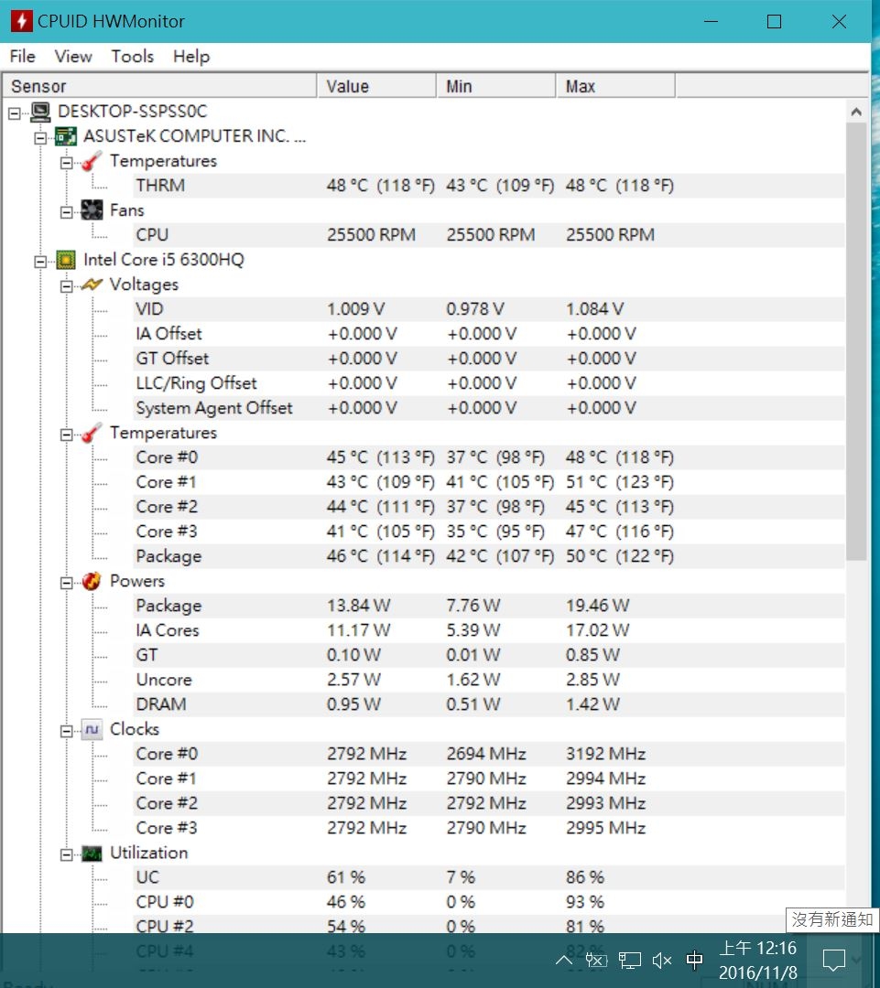Select the temperature Core #3 row

[489, 532]
